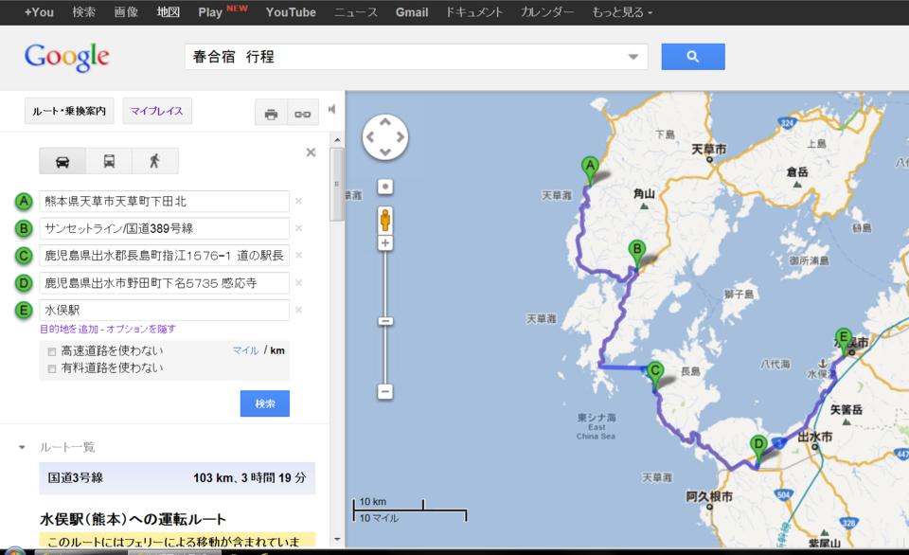Click green marker A in the waypoint list

coord(24,201)
